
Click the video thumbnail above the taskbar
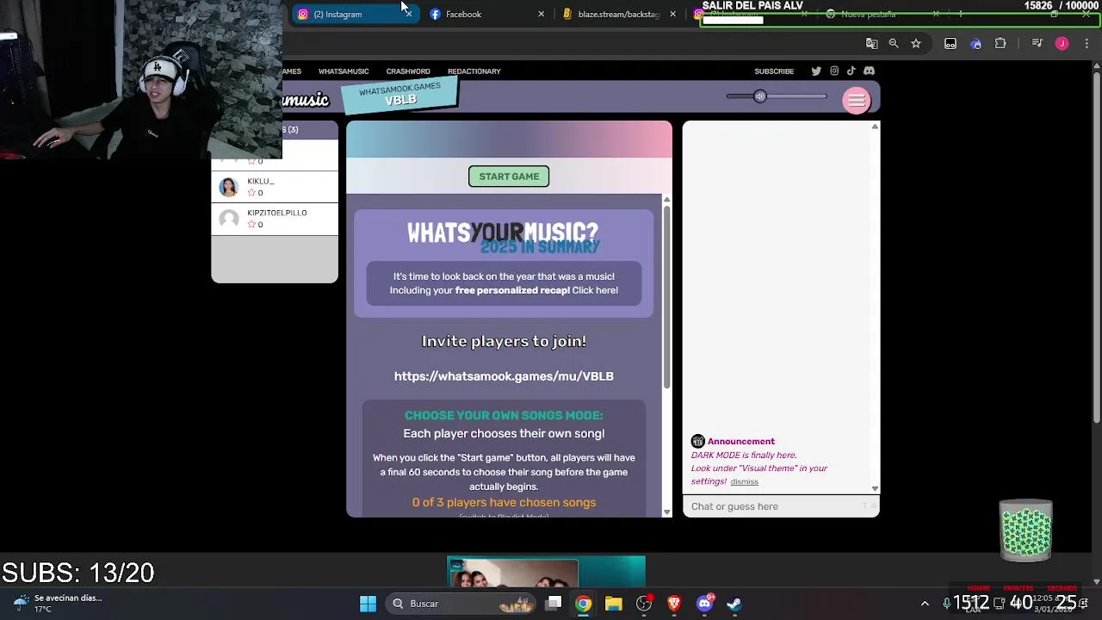pos(546,573)
